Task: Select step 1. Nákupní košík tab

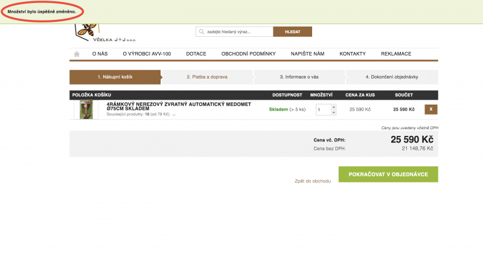Action: [115, 77]
